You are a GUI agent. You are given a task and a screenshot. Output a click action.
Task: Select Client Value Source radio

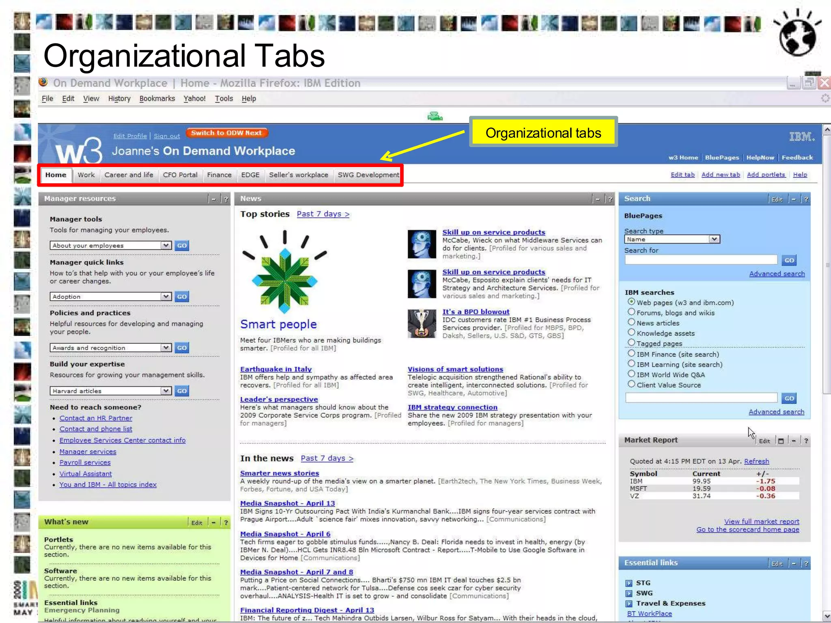coord(631,384)
